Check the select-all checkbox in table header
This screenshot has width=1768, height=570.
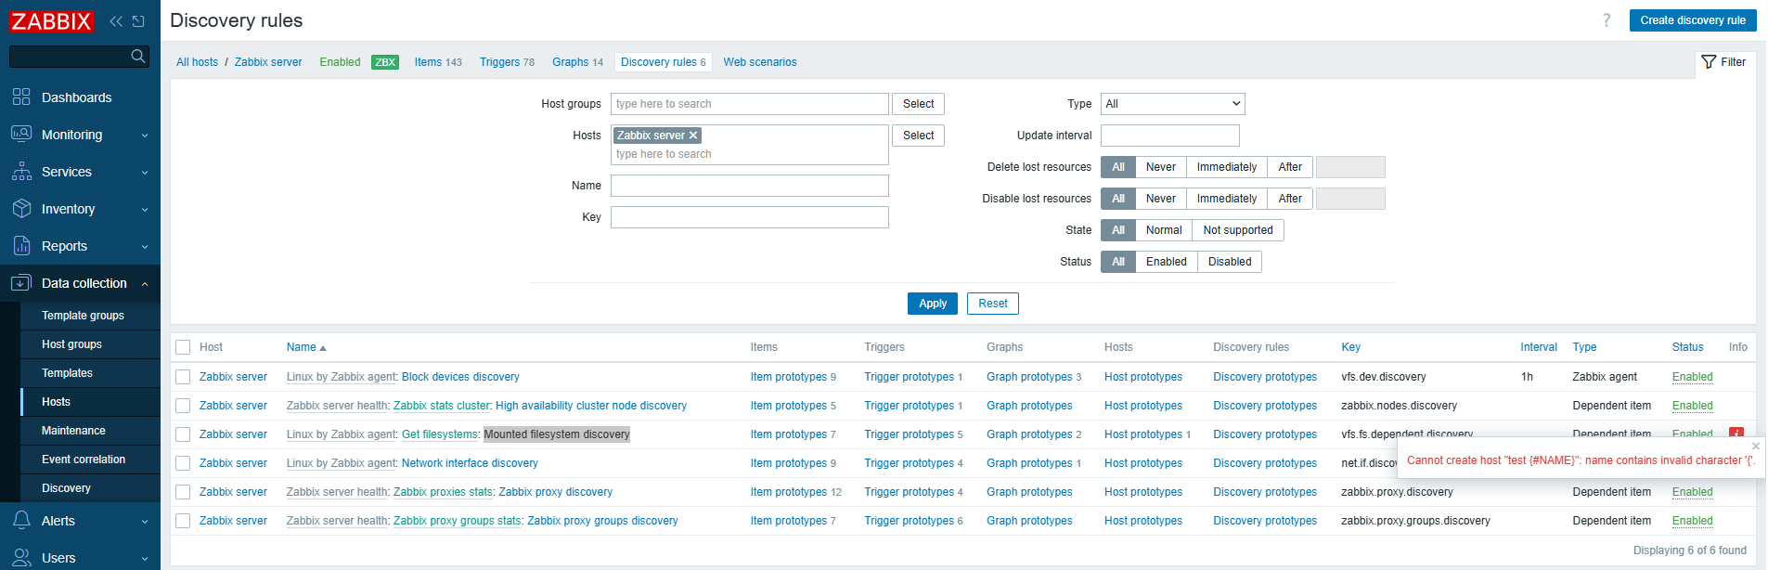pyautogui.click(x=183, y=347)
